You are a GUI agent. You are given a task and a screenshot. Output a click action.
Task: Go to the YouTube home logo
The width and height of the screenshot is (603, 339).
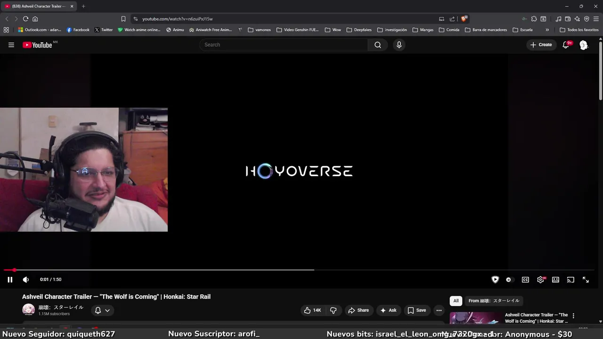pos(37,45)
